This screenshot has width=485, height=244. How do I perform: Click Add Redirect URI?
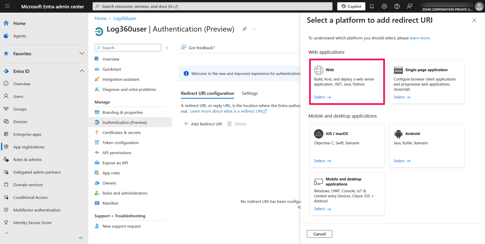(x=202, y=124)
